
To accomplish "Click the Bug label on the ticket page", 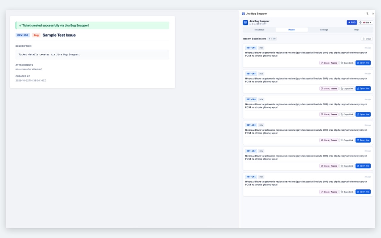I will 36,35.
